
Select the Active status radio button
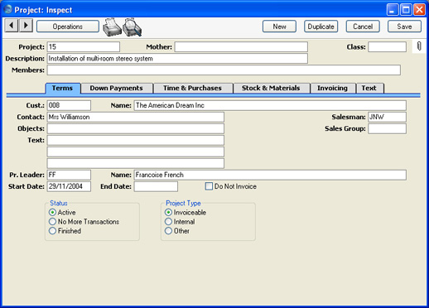[52, 212]
